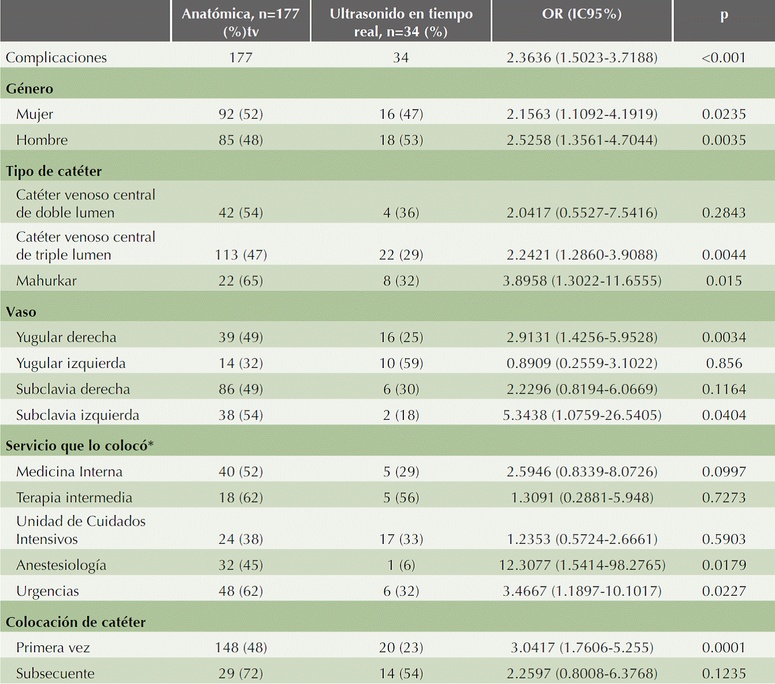Select the 'Género' section heading
Viewport: 775px width, 684px height.
point(29,89)
